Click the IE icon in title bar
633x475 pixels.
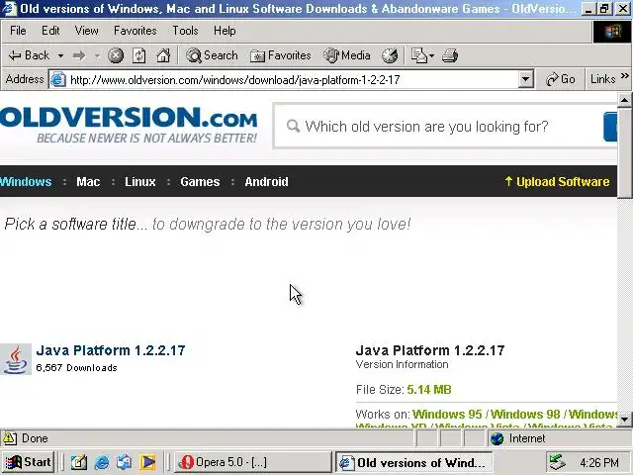(10, 8)
